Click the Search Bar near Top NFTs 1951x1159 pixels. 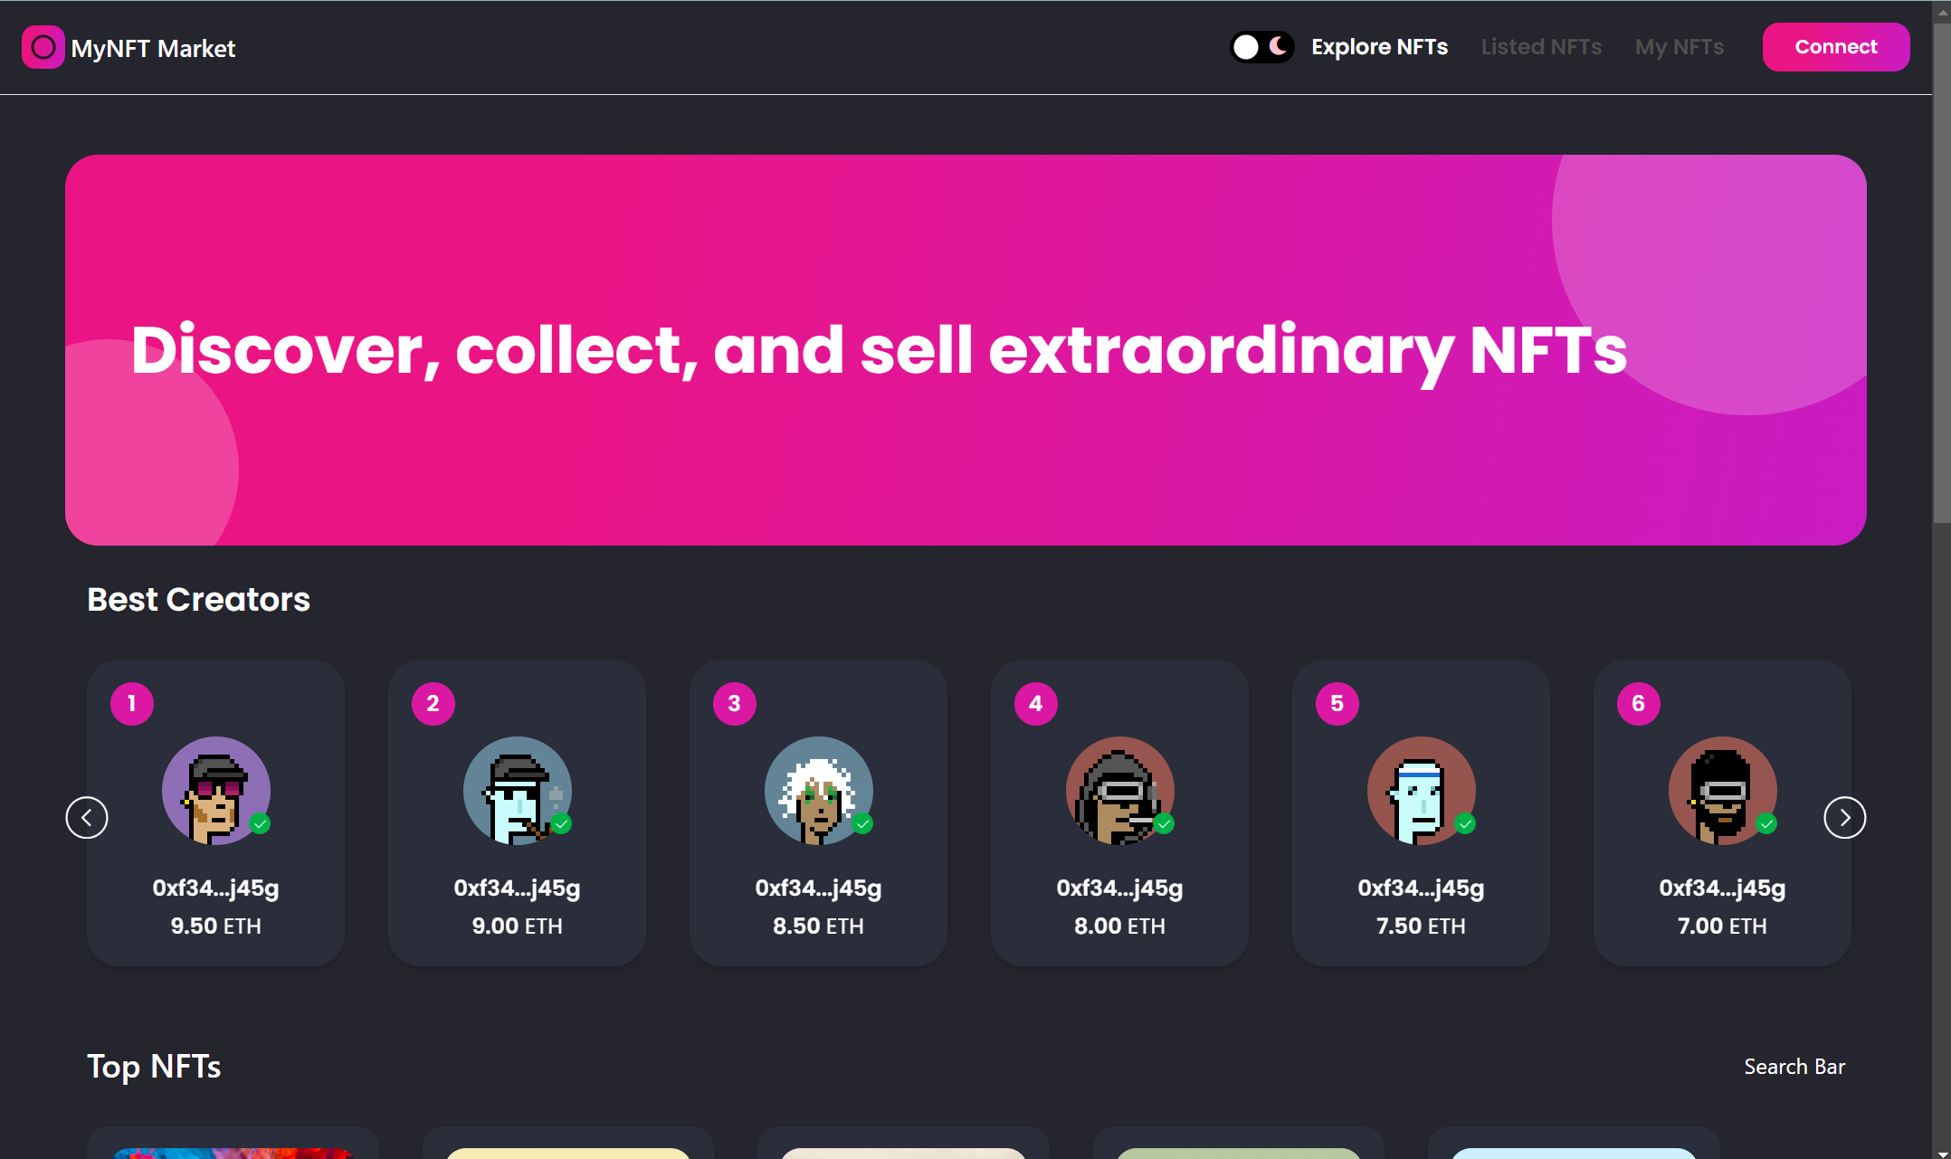(x=1794, y=1066)
